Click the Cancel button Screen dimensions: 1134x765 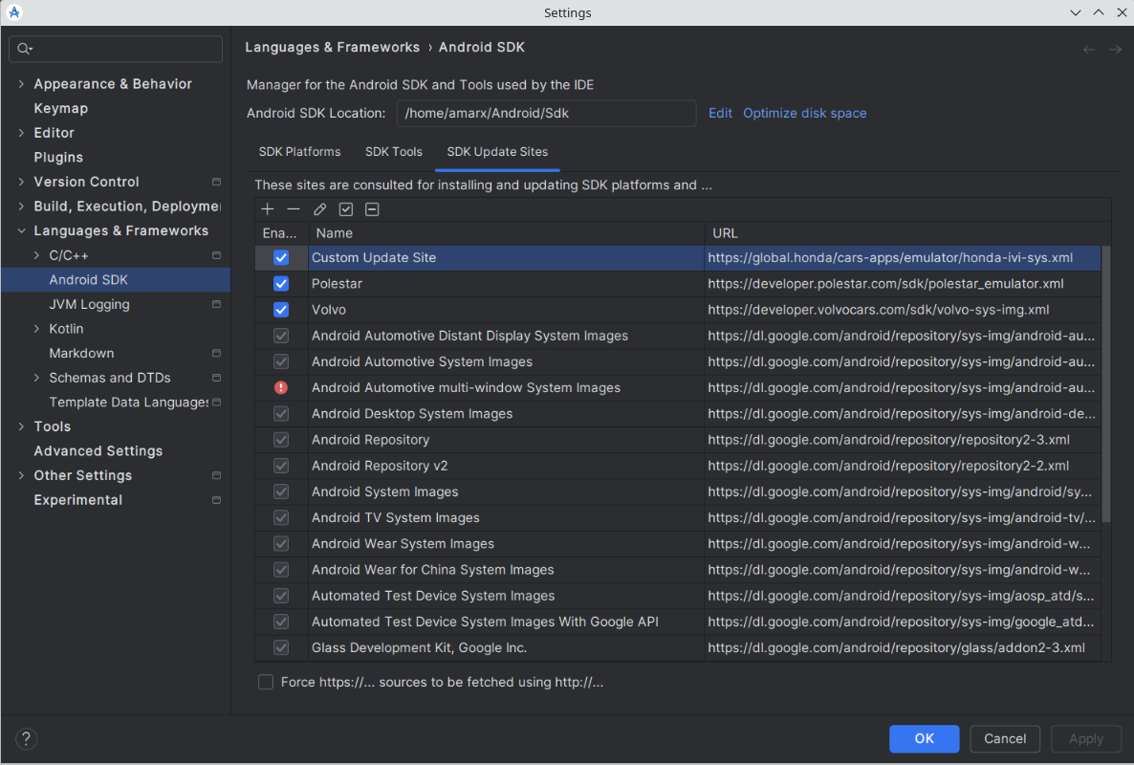(1005, 738)
